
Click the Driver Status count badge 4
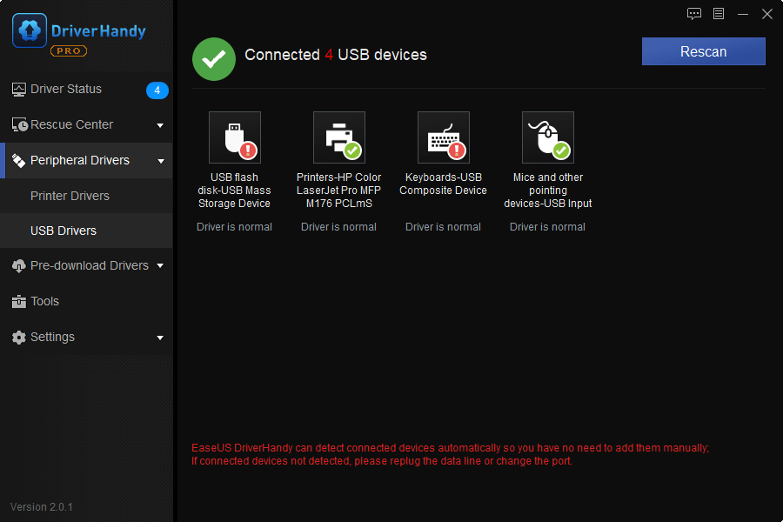tap(157, 90)
